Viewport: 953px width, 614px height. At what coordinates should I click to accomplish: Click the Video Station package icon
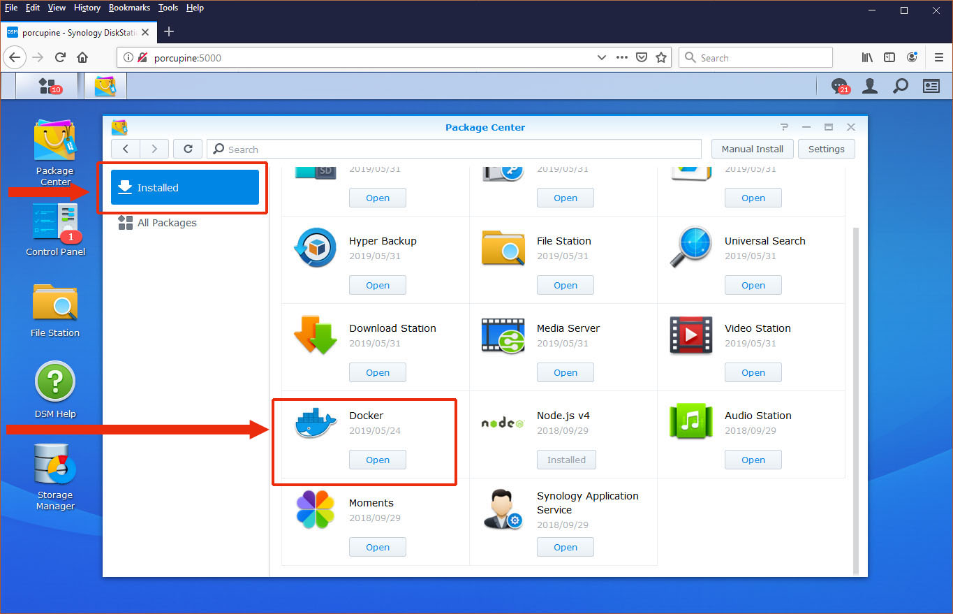pos(690,335)
